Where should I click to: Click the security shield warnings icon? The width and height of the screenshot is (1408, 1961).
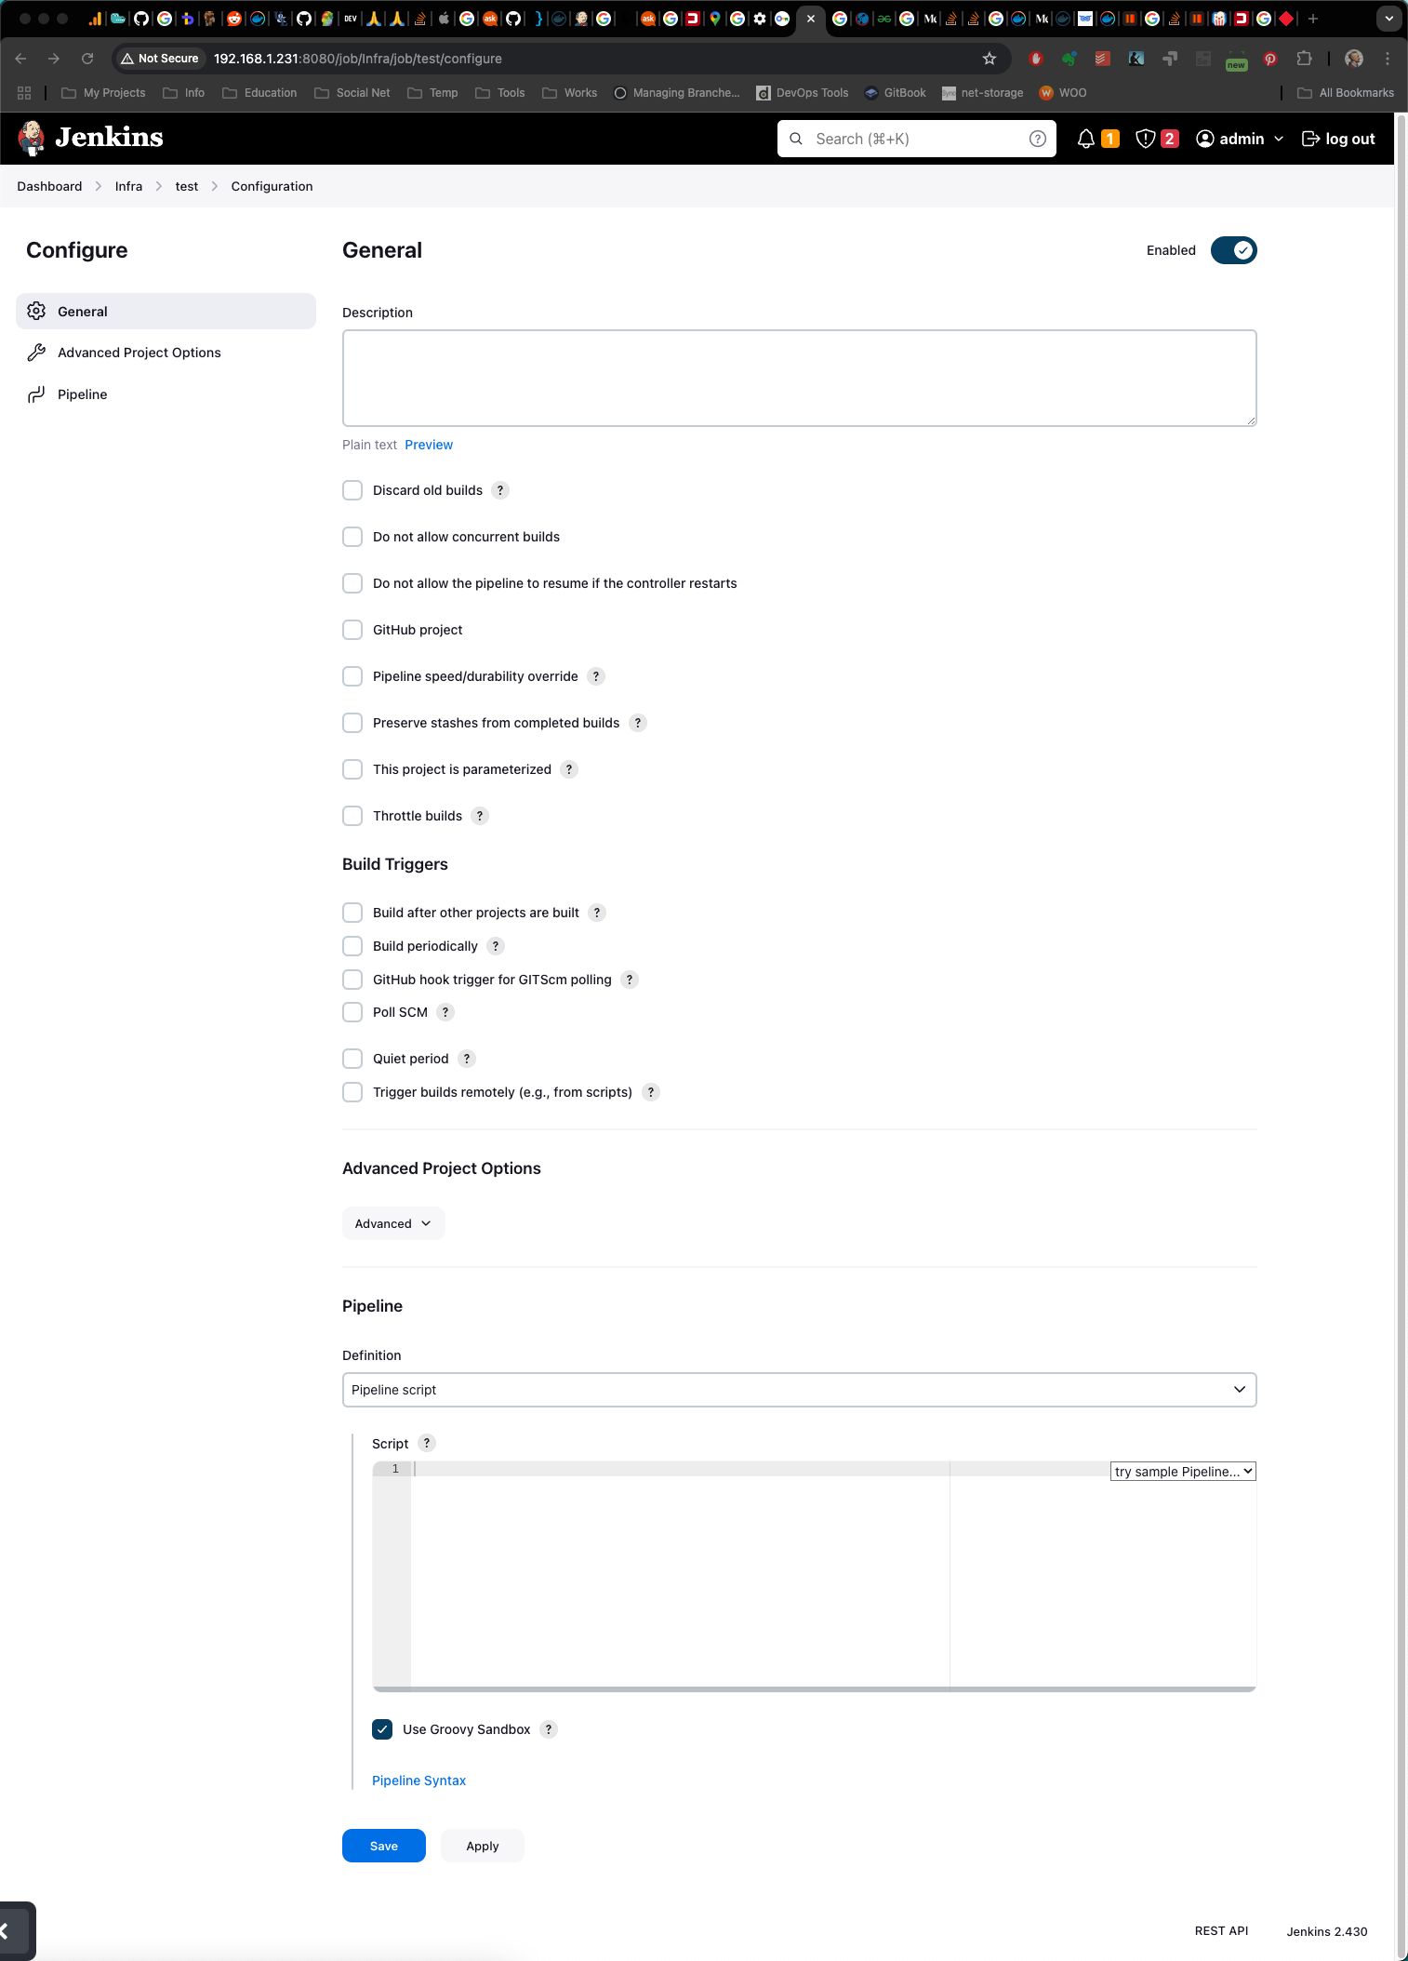tap(1146, 139)
